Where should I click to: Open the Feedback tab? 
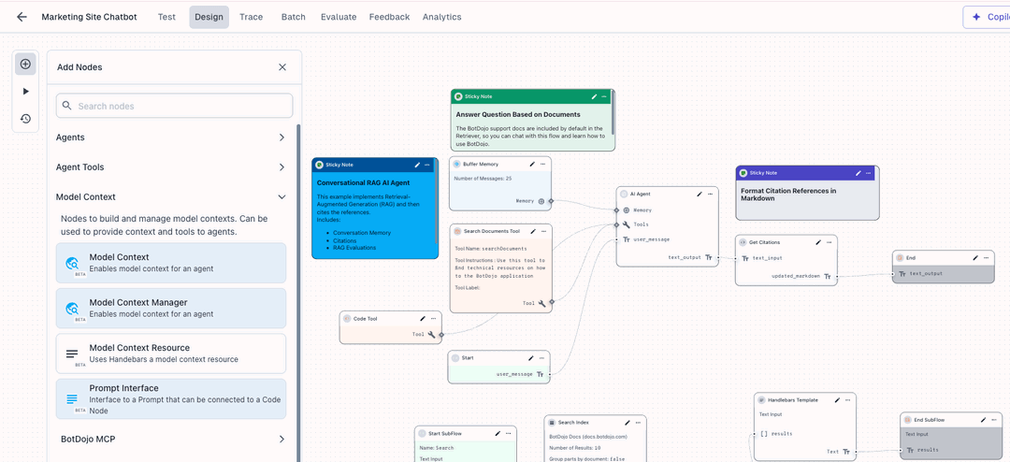pyautogui.click(x=389, y=18)
